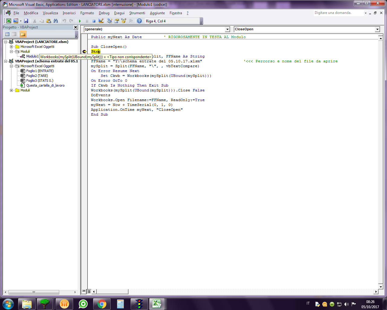387x310 pixels.
Task: Open VBA Help question mark icon
Action: click(x=139, y=21)
